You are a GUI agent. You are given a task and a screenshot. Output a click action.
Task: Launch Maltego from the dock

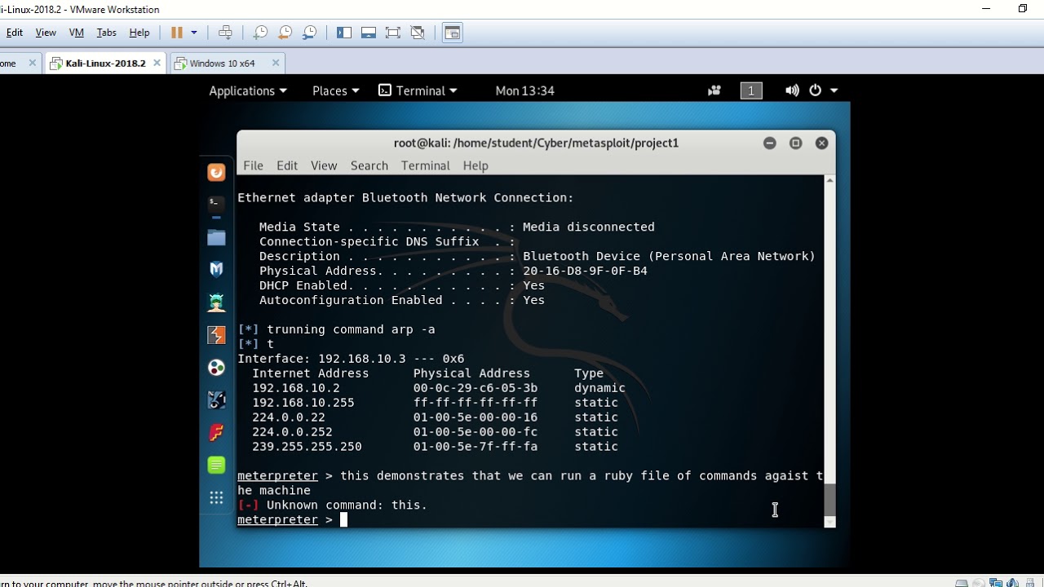[x=216, y=400]
